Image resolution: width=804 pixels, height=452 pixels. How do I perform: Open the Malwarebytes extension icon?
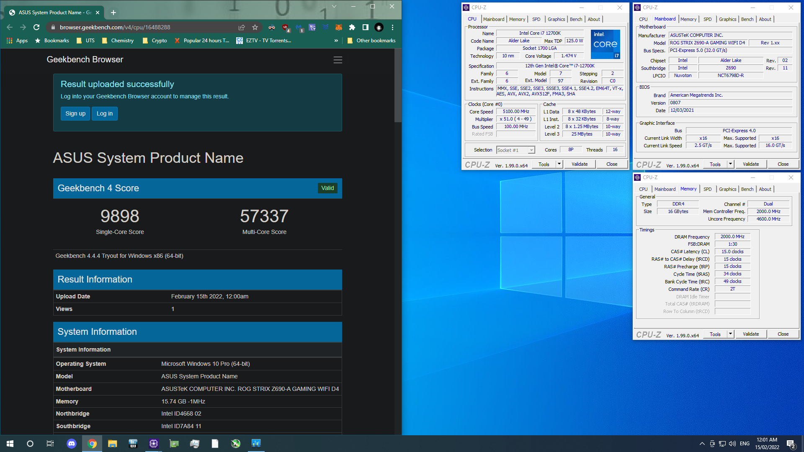pos(299,28)
